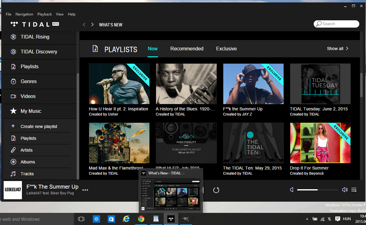Open Genres from the sidebar
This screenshot has height=225, width=366.
[29, 82]
